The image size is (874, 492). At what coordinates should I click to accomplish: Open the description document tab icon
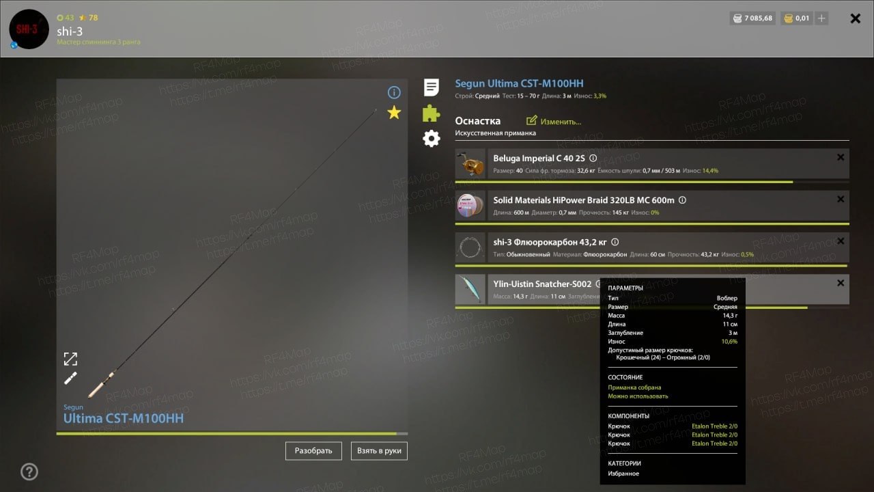coord(432,87)
